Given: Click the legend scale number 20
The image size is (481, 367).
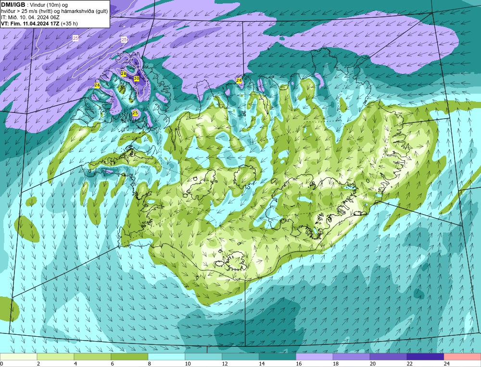Looking at the screenshot, I should point(372,364).
